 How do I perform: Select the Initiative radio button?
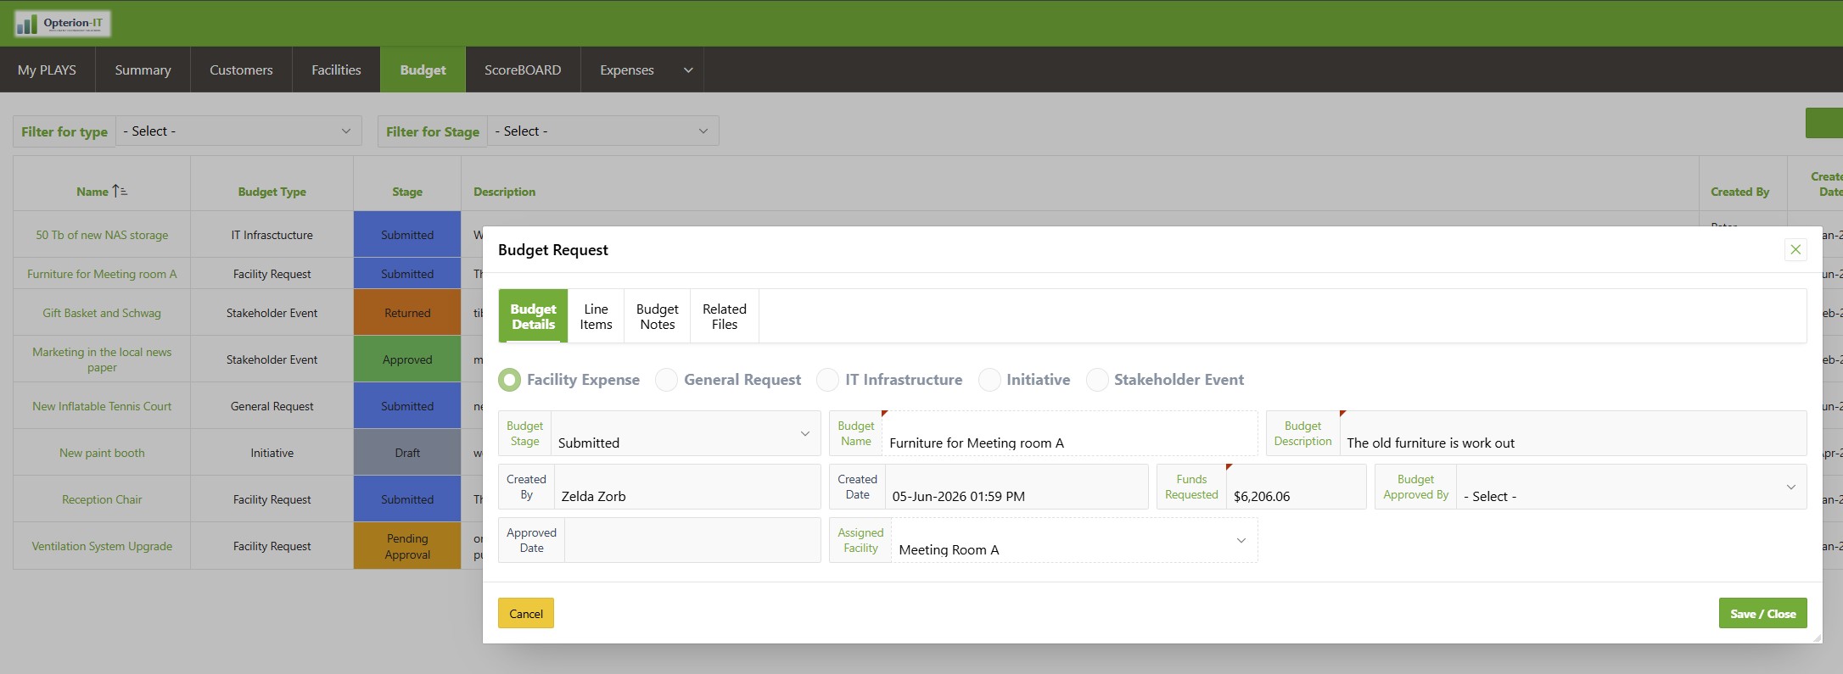coord(989,380)
